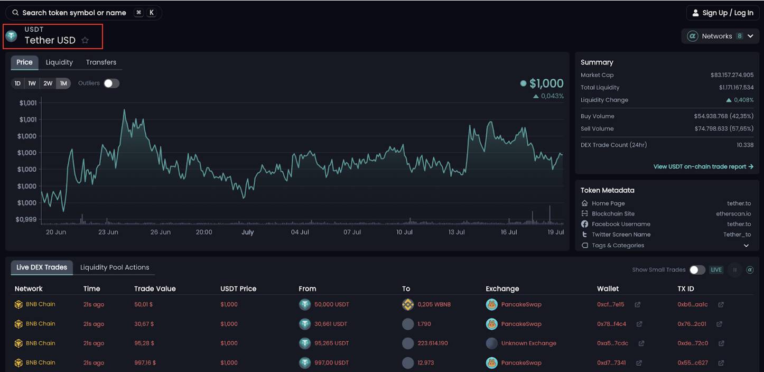The width and height of the screenshot is (764, 372).
Task: Open tether.to Home Page link
Action: tap(739, 203)
